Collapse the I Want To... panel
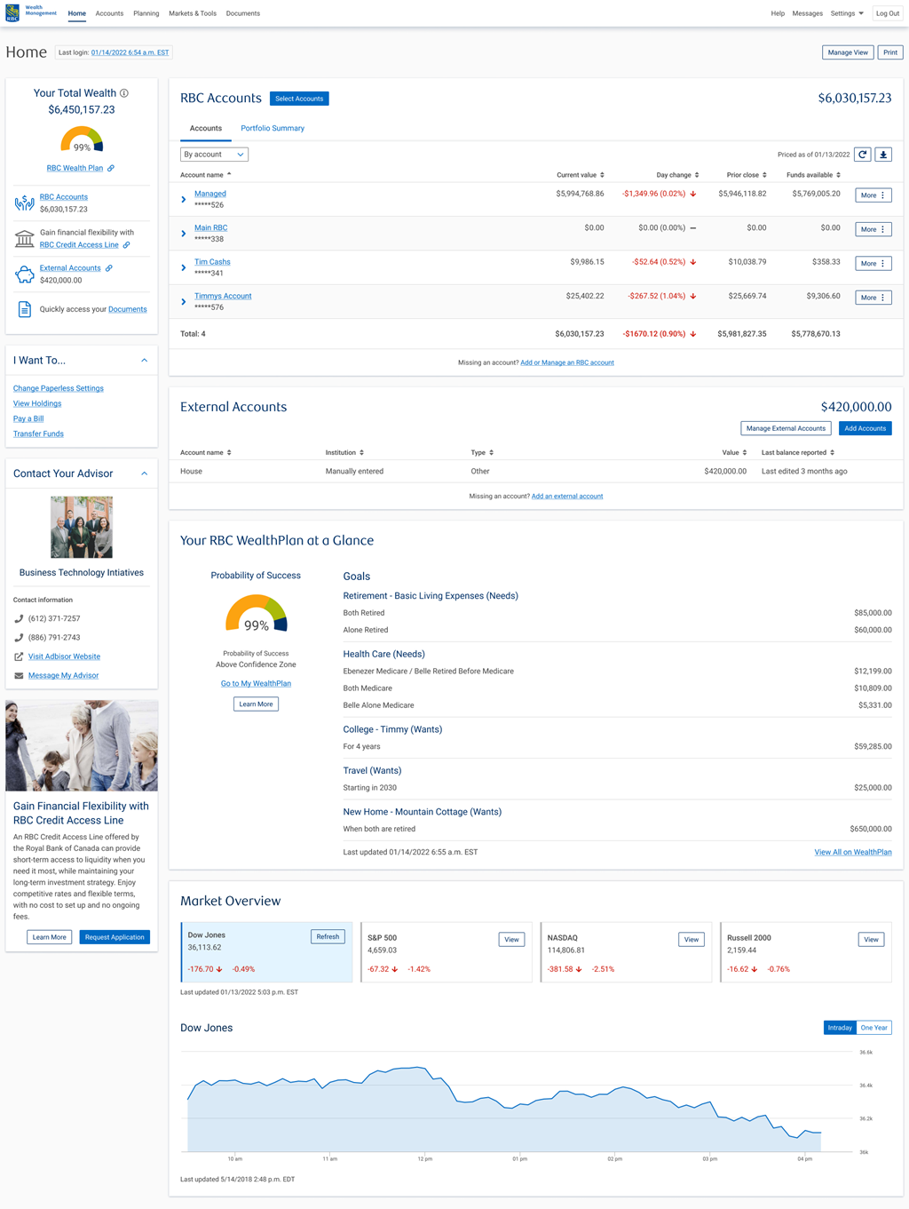 tap(145, 361)
